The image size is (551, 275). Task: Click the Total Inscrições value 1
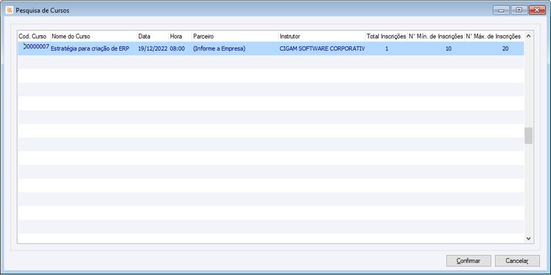[386, 49]
